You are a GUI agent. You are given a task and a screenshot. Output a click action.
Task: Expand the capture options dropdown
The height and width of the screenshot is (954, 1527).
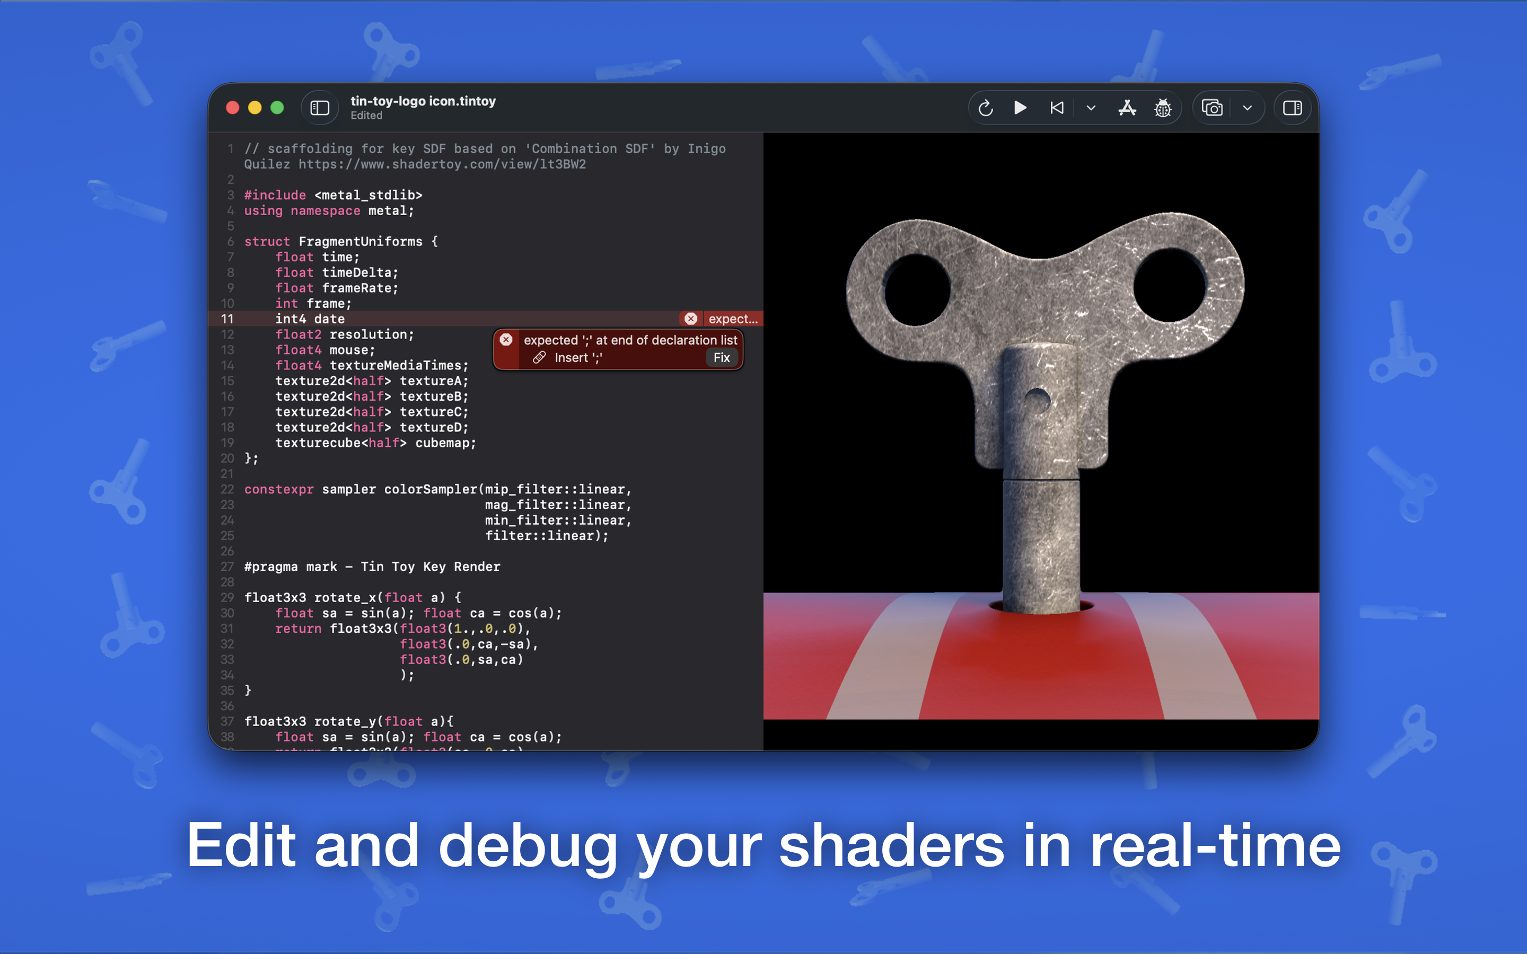click(1248, 108)
